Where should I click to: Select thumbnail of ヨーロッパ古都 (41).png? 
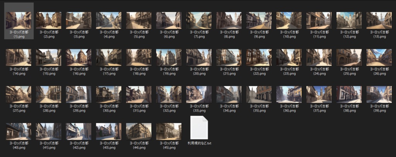[x=48, y=132]
